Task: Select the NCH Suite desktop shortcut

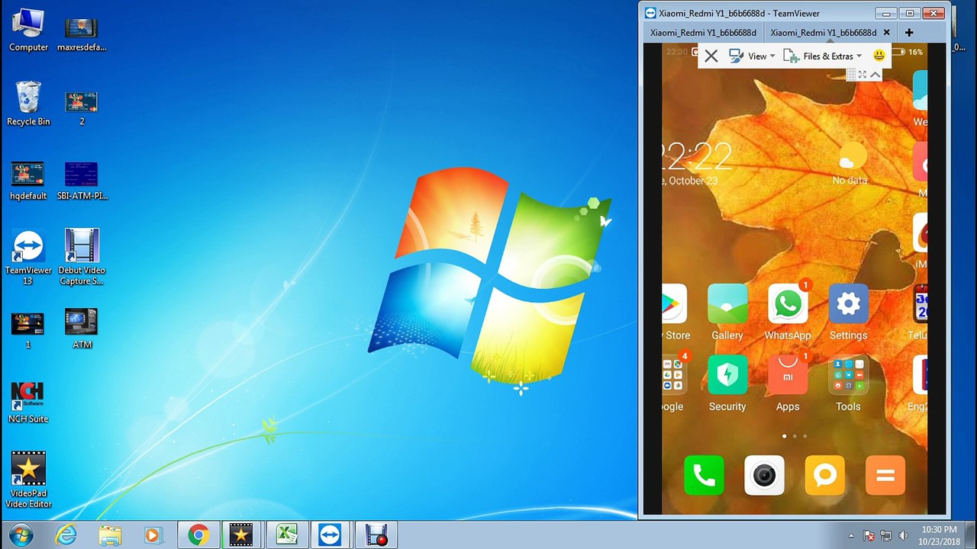Action: (x=28, y=402)
